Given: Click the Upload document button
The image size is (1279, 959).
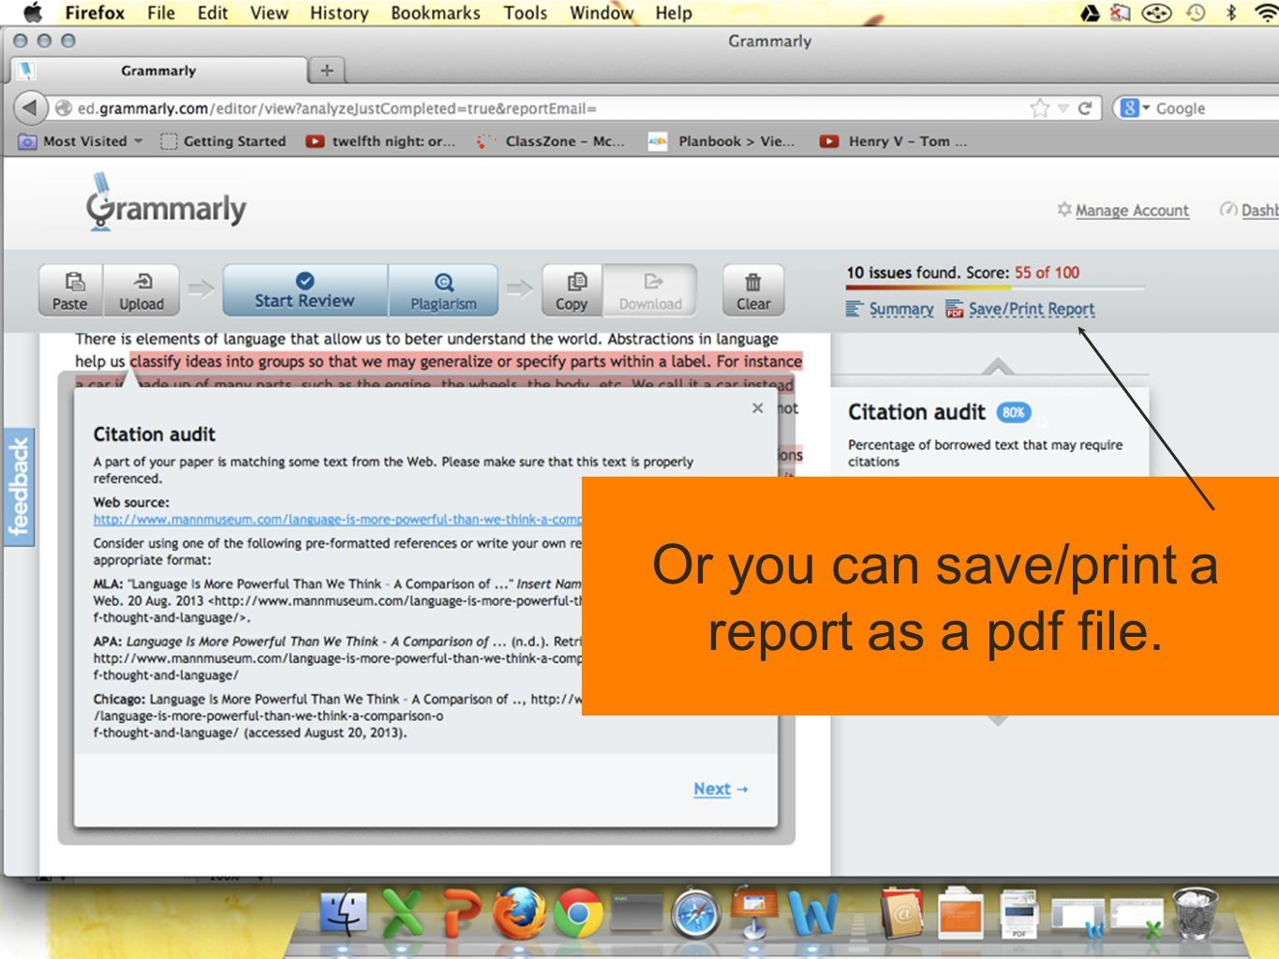Looking at the screenshot, I should tap(141, 290).
